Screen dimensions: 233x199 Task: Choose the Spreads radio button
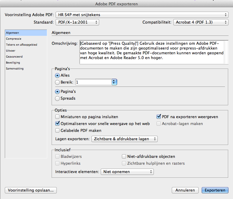(x=57, y=98)
